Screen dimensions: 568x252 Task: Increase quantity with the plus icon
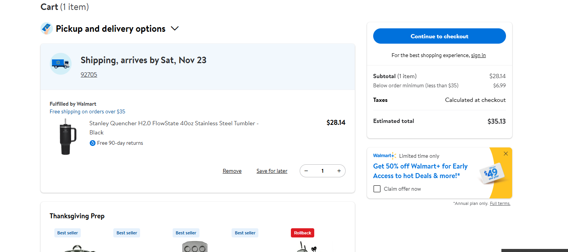[x=339, y=171]
